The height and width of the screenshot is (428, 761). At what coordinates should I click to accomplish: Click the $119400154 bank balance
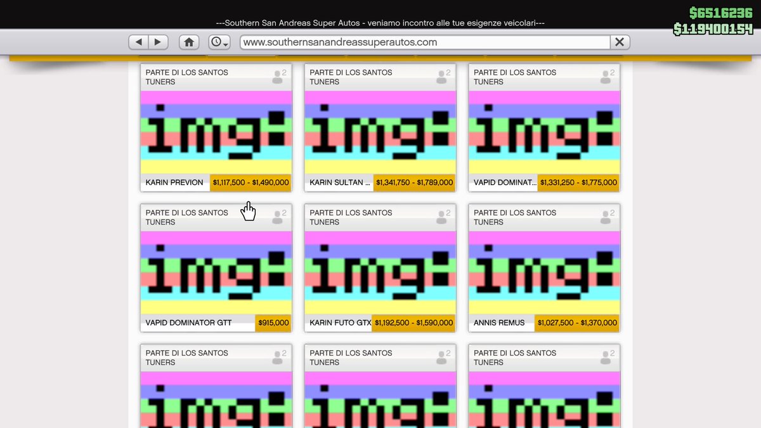pos(713,29)
